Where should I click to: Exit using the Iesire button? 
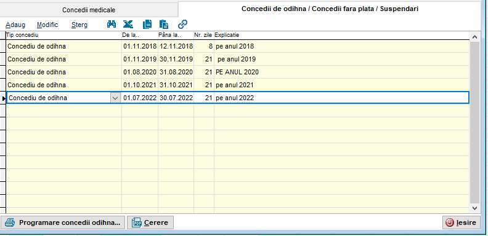[462, 222]
